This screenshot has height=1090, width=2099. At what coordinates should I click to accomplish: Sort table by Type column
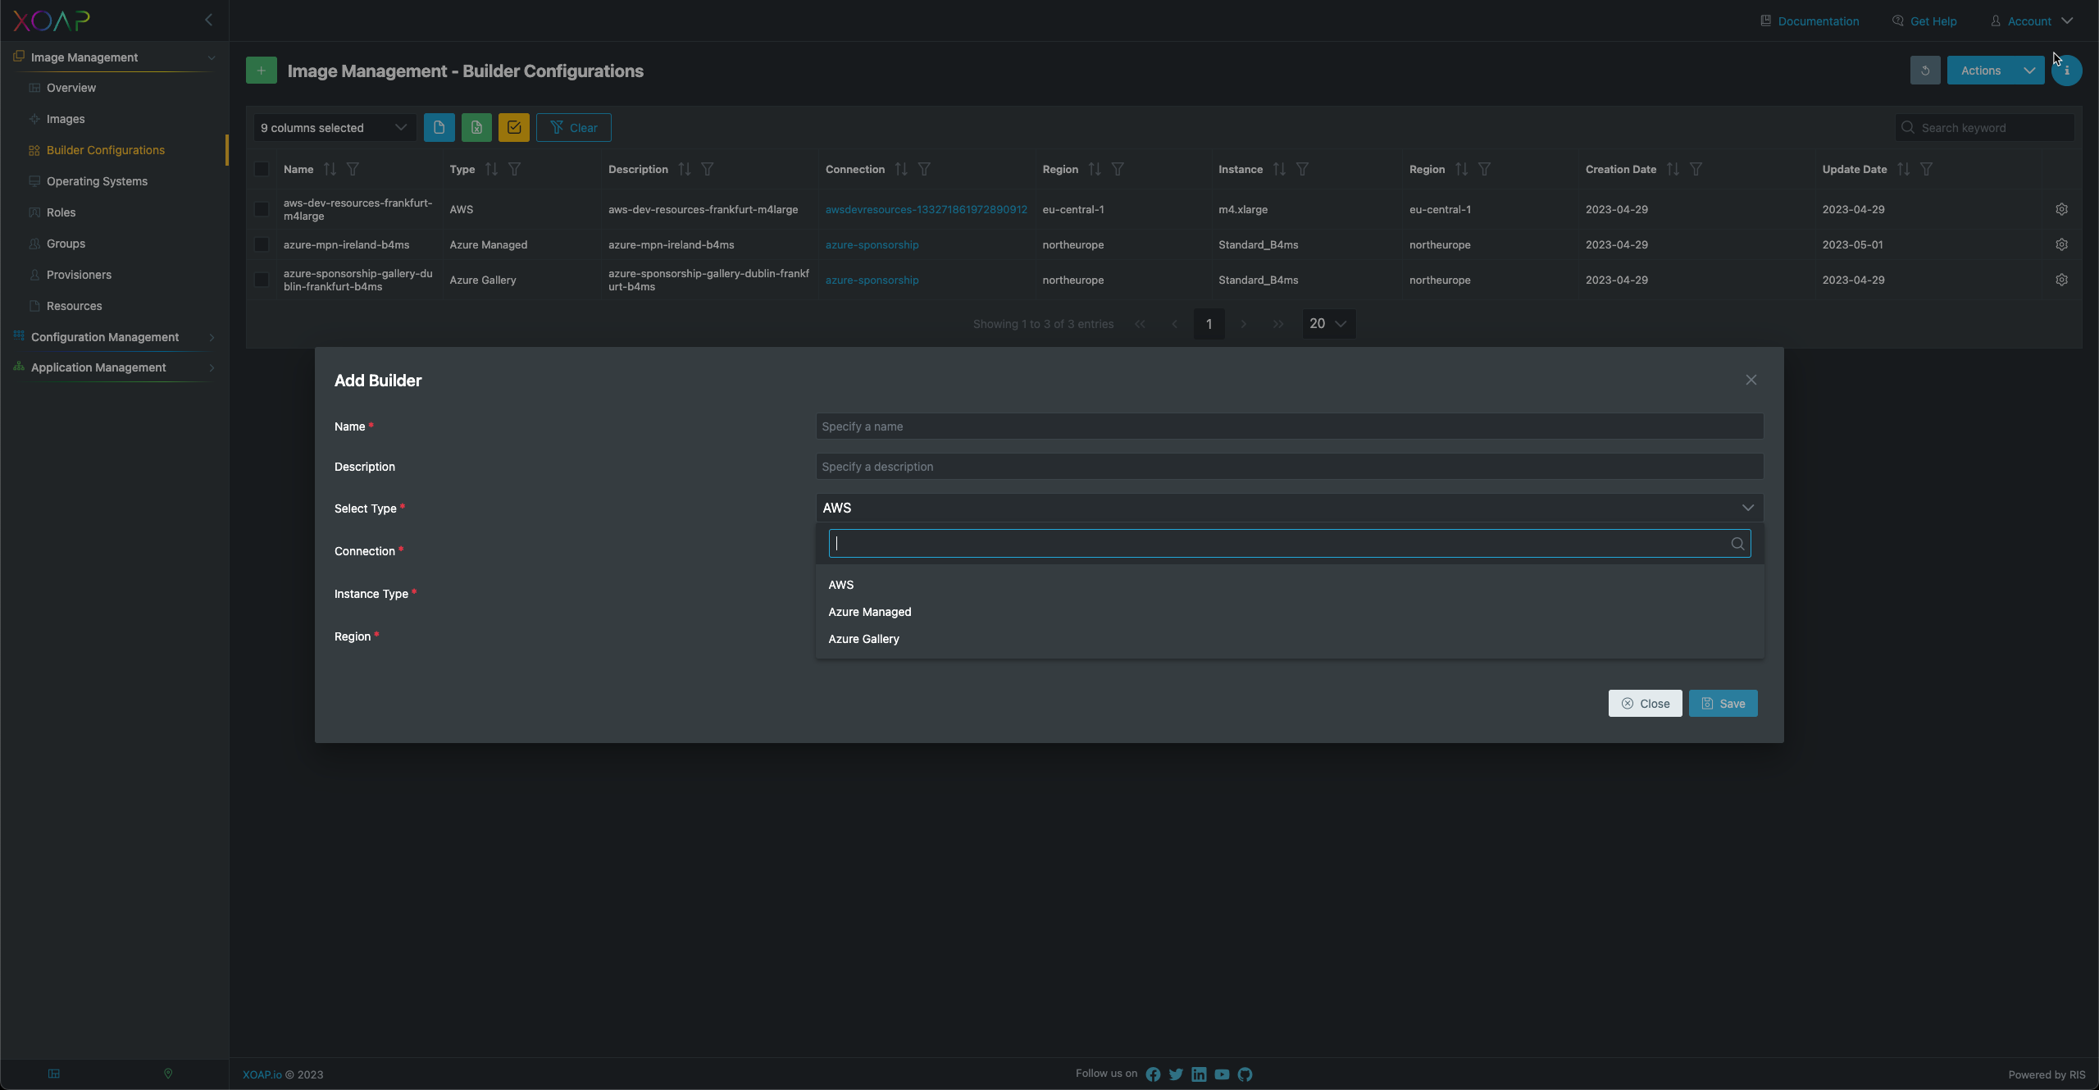pos(491,169)
